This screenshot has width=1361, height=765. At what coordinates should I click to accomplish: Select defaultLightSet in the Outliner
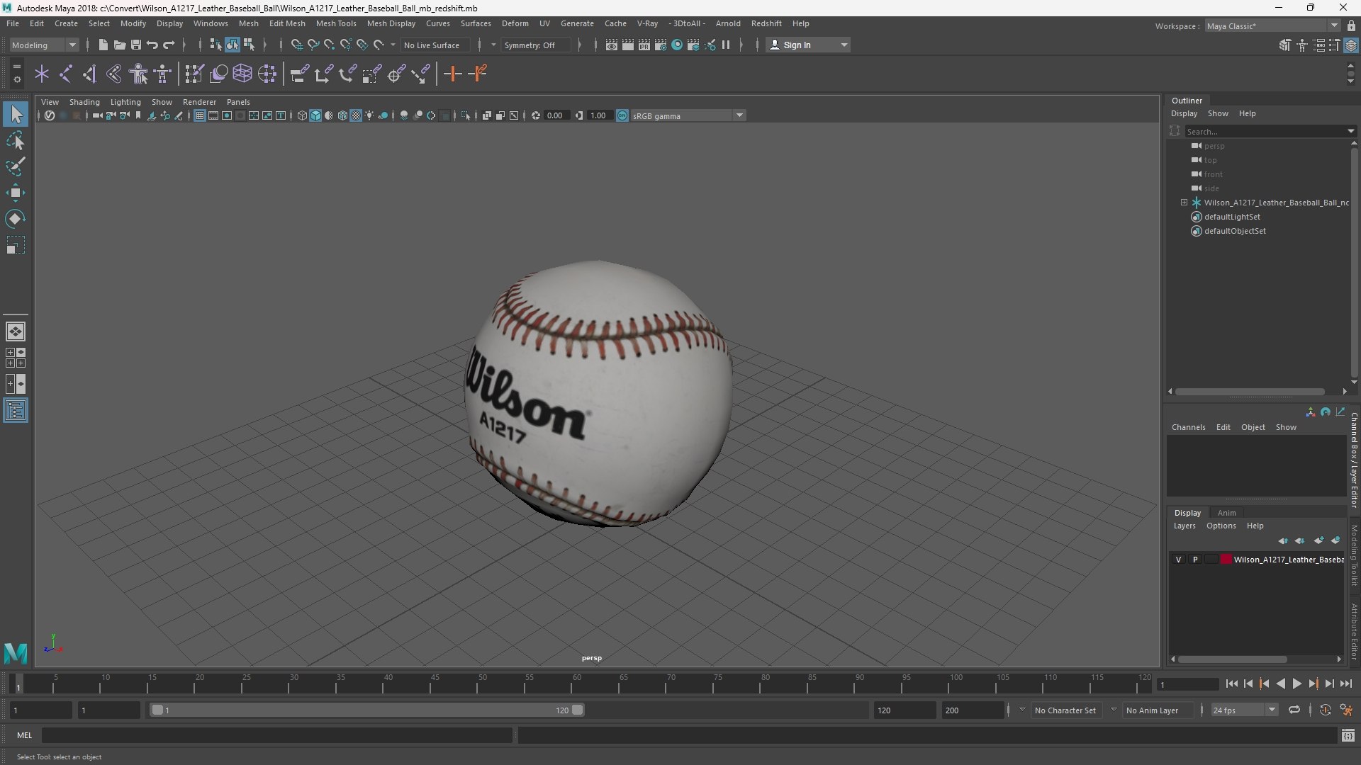tap(1232, 217)
